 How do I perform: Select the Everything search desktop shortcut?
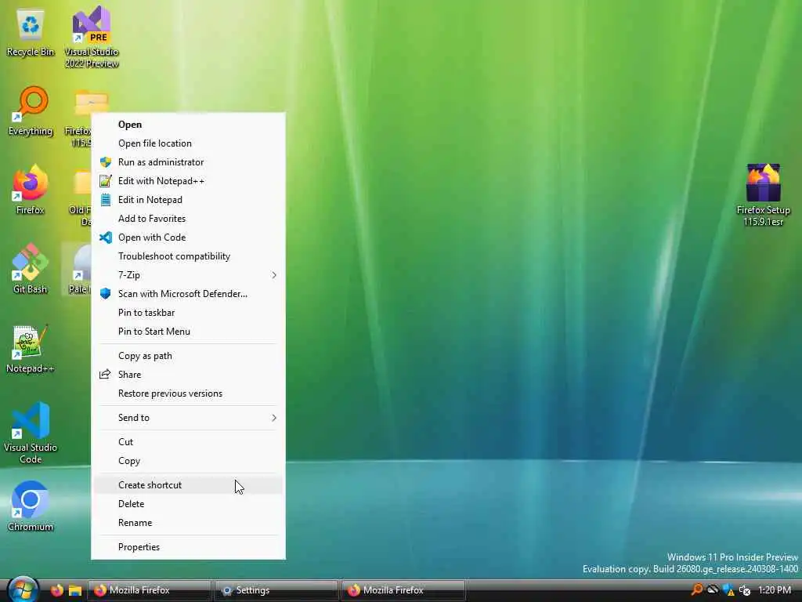31,111
